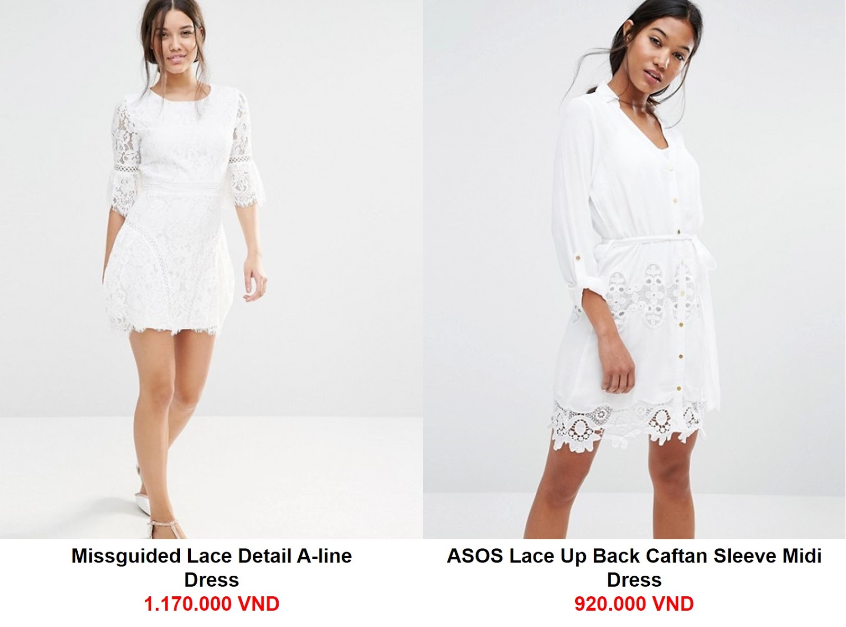Image resolution: width=846 pixels, height=627 pixels.
Task: Open the ASOS Lace Up Back Caftan title
Action: 634,568
